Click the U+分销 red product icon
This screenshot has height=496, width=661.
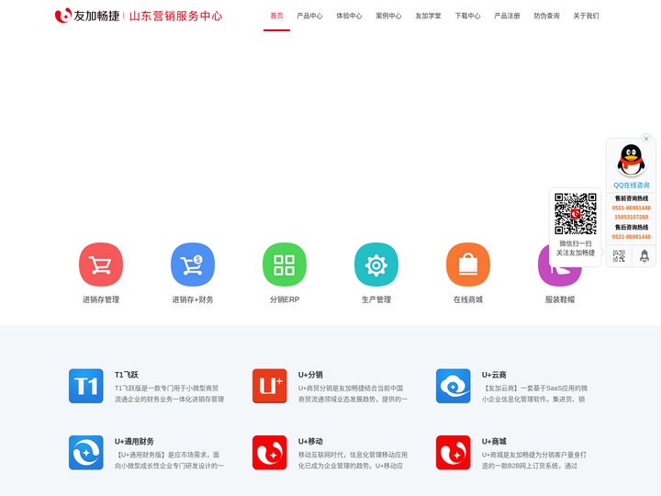(x=270, y=386)
